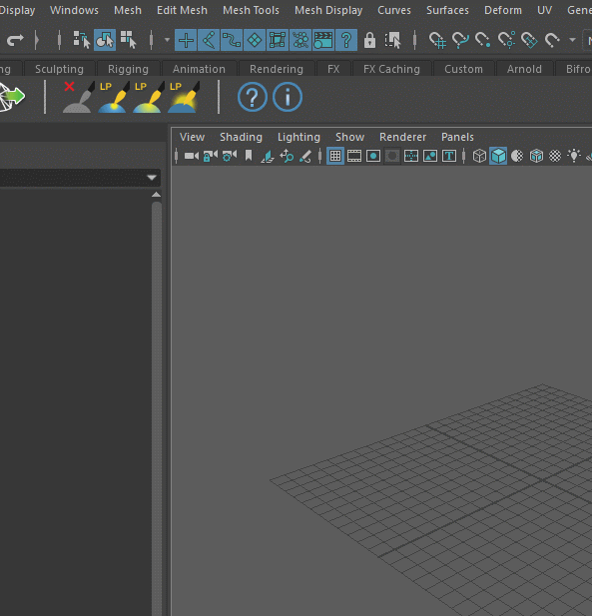Switch to Rendering shelf tab
The image size is (592, 616).
point(277,69)
